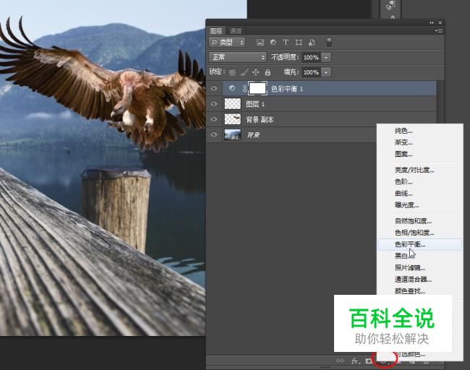This screenshot has width=470, height=370.
Task: Lock transparent pixels for the layer
Action: point(232,72)
